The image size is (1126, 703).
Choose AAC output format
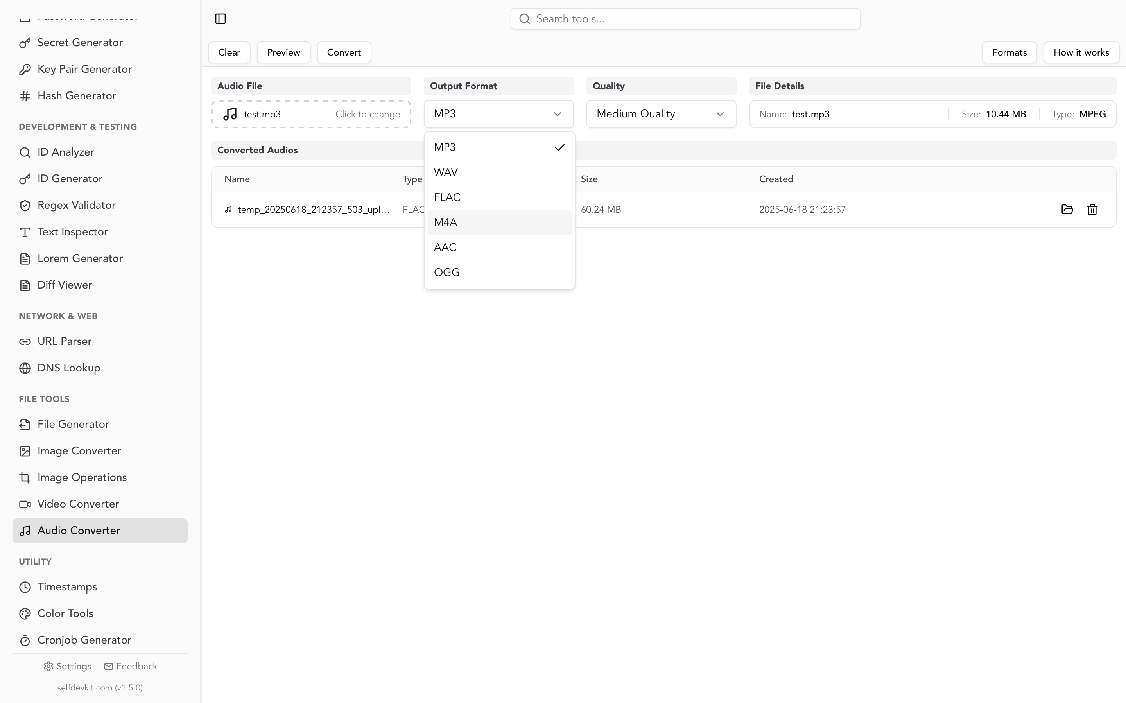tap(499, 247)
